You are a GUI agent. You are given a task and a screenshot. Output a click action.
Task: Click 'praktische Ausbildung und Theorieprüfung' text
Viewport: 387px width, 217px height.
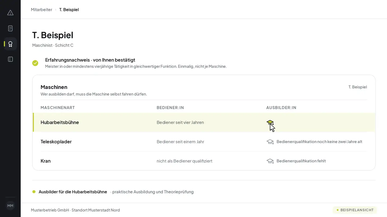coord(153,192)
